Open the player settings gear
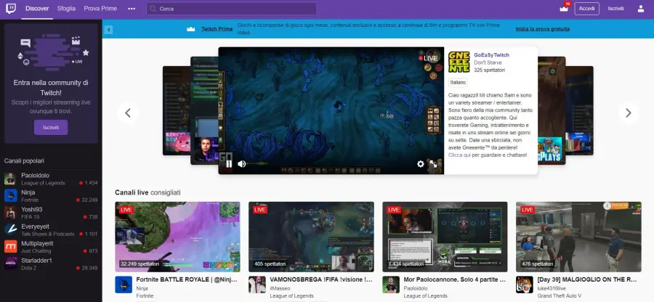 click(421, 164)
